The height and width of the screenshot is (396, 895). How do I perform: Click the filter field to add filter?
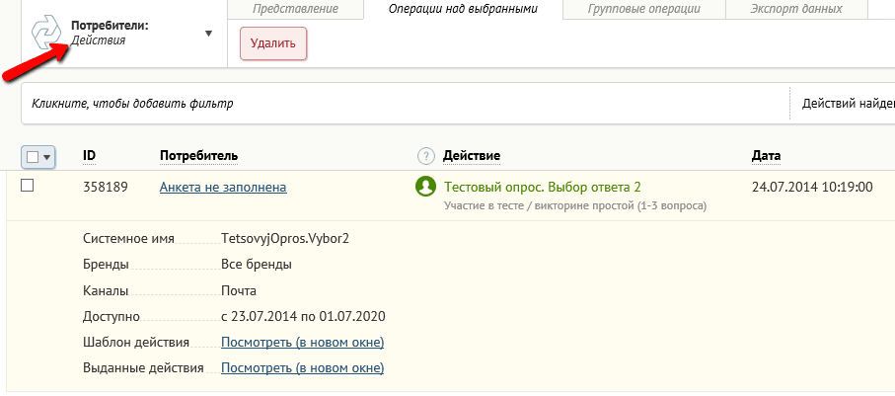pyautogui.click(x=406, y=104)
